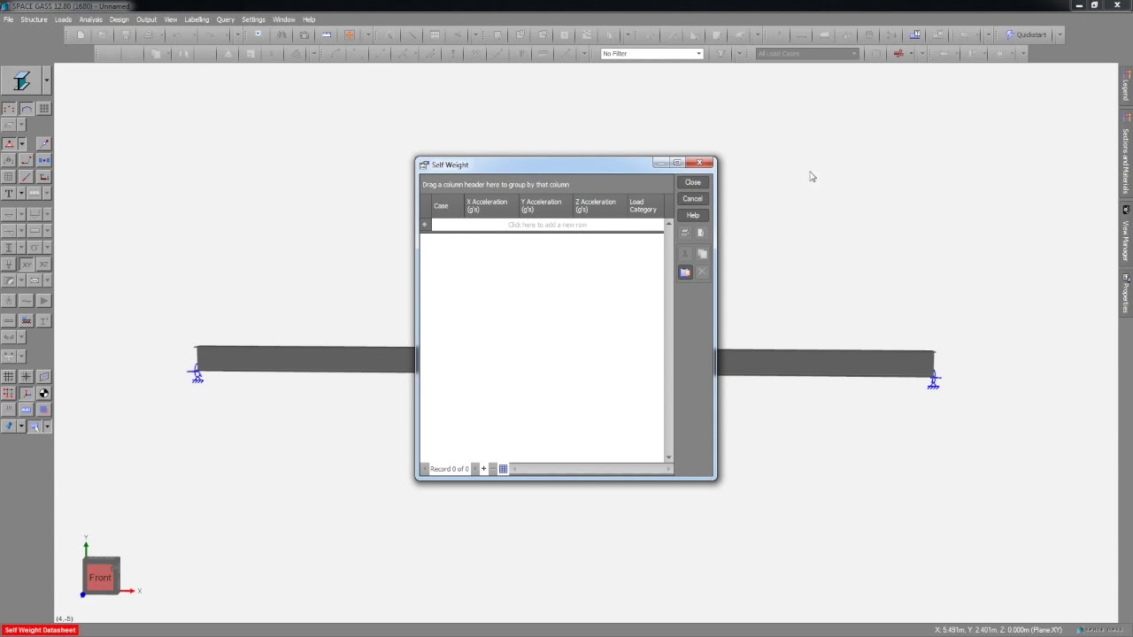Open the Sections and Materials side tab
This screenshot has width=1133, height=637.
click(1126, 155)
